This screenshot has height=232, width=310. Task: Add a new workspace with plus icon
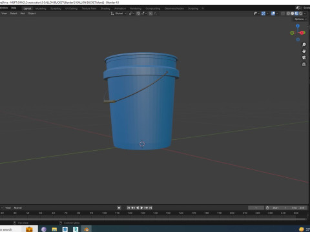[x=203, y=8]
